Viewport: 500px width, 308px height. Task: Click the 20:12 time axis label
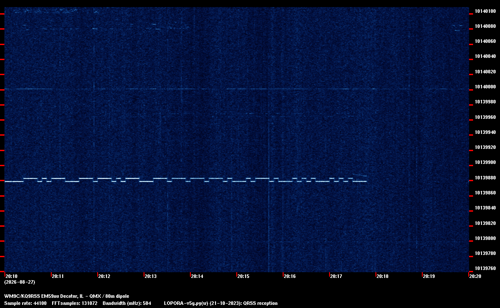[x=104, y=276]
